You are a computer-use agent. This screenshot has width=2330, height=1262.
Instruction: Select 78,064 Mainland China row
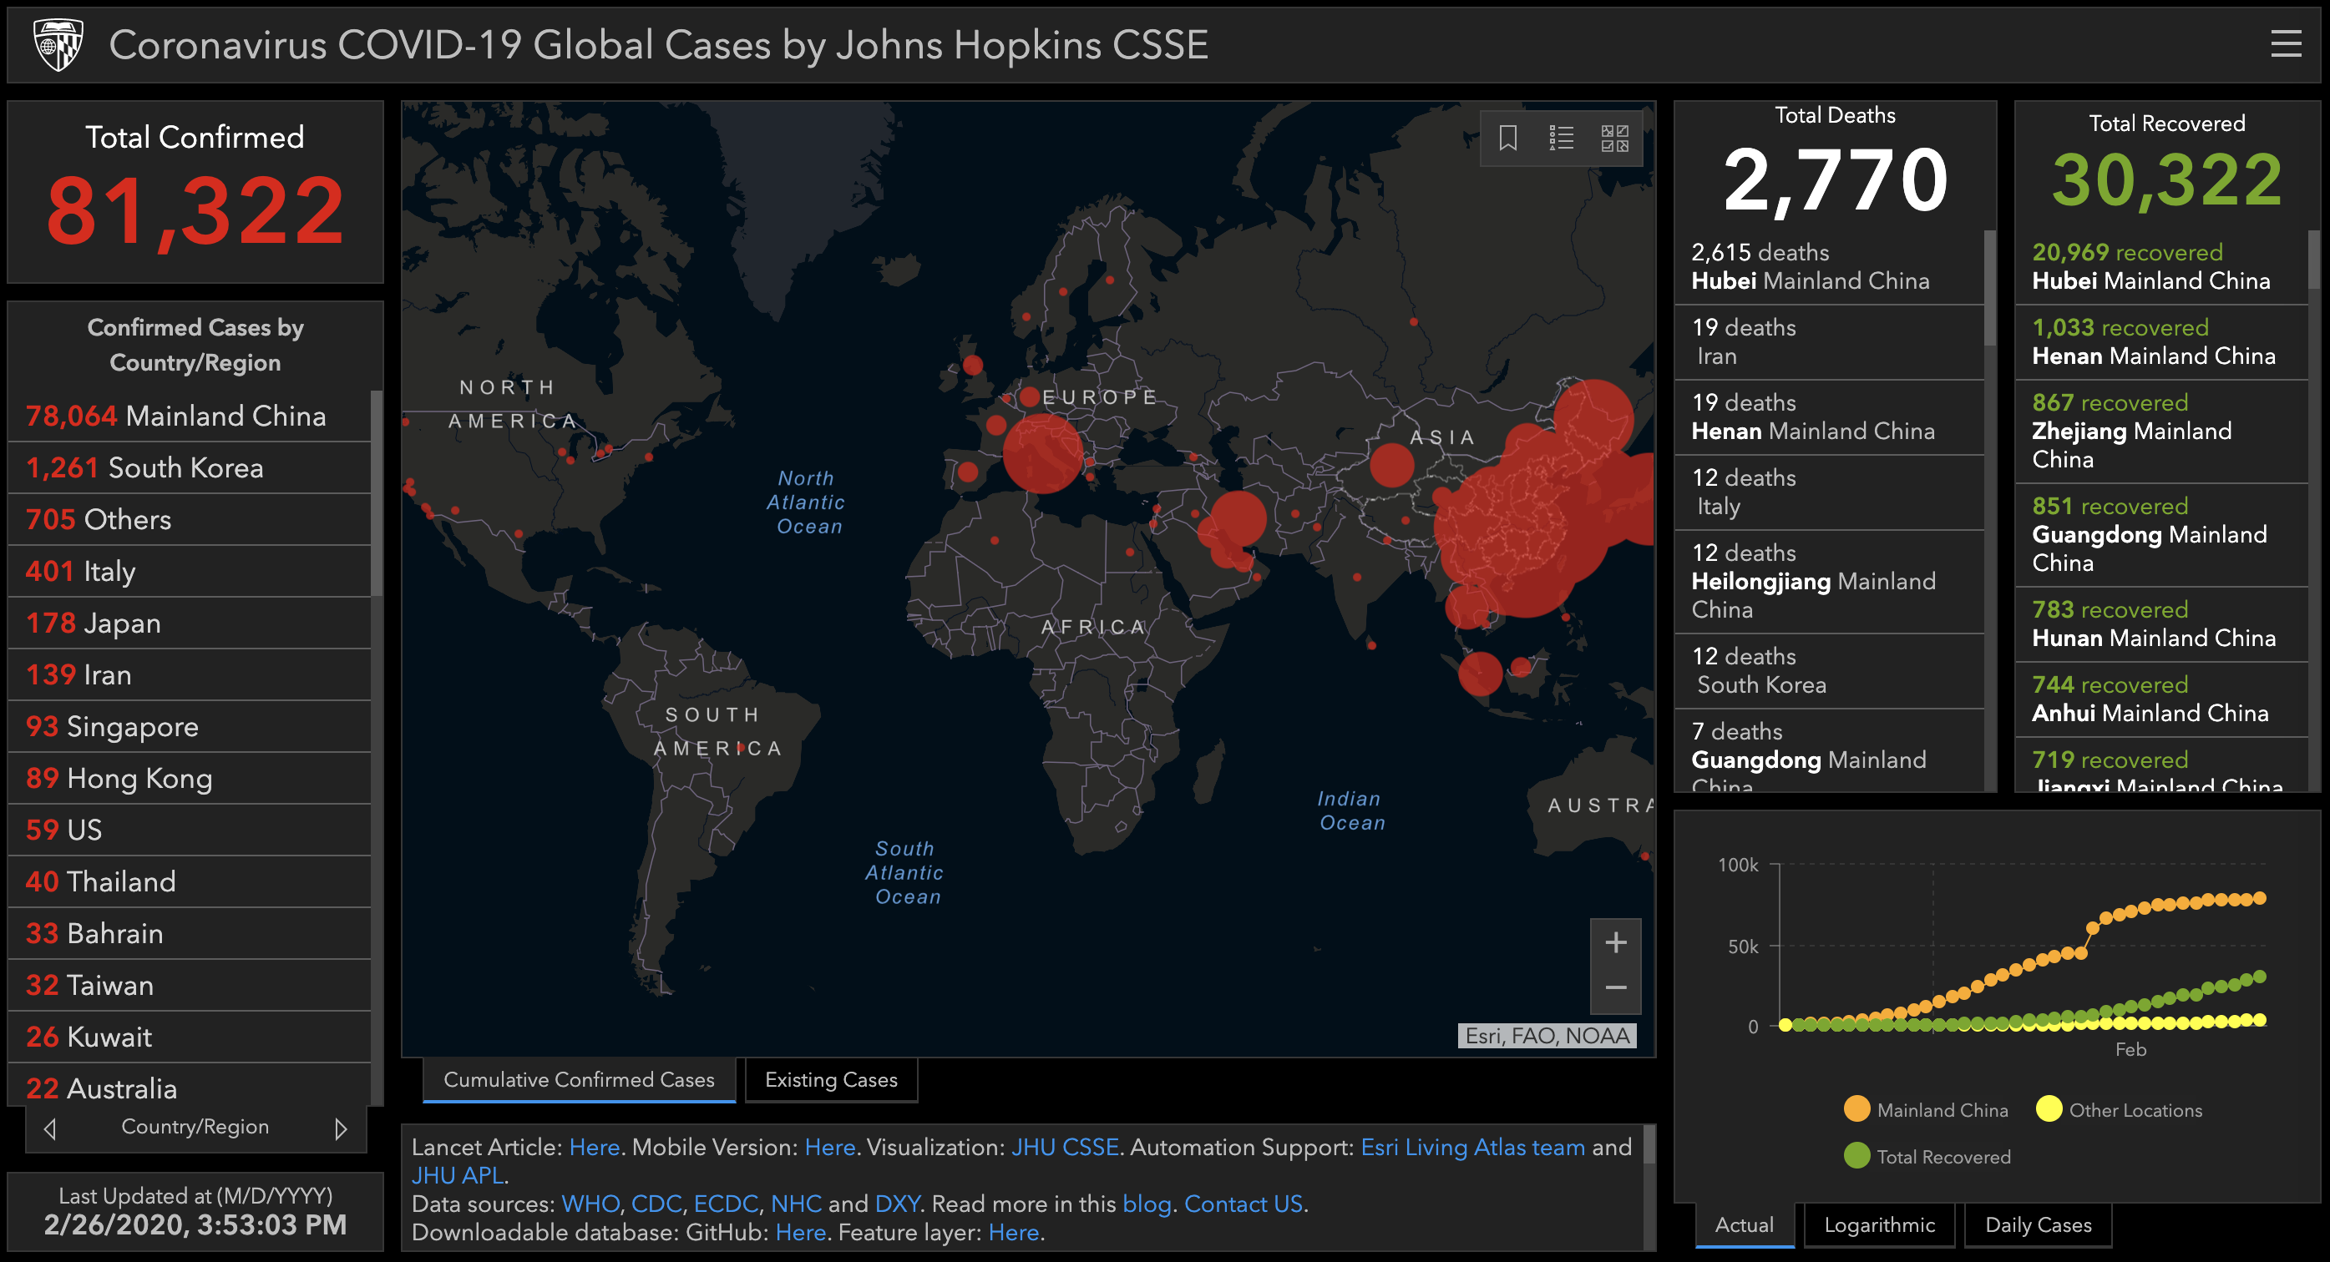coord(189,416)
